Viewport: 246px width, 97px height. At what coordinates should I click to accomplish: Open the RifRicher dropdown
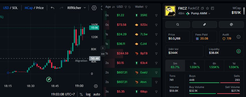[x=77, y=8]
